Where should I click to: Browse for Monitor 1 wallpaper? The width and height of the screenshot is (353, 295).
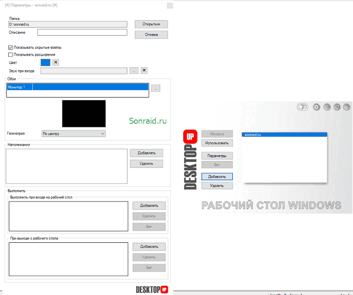pos(155,88)
